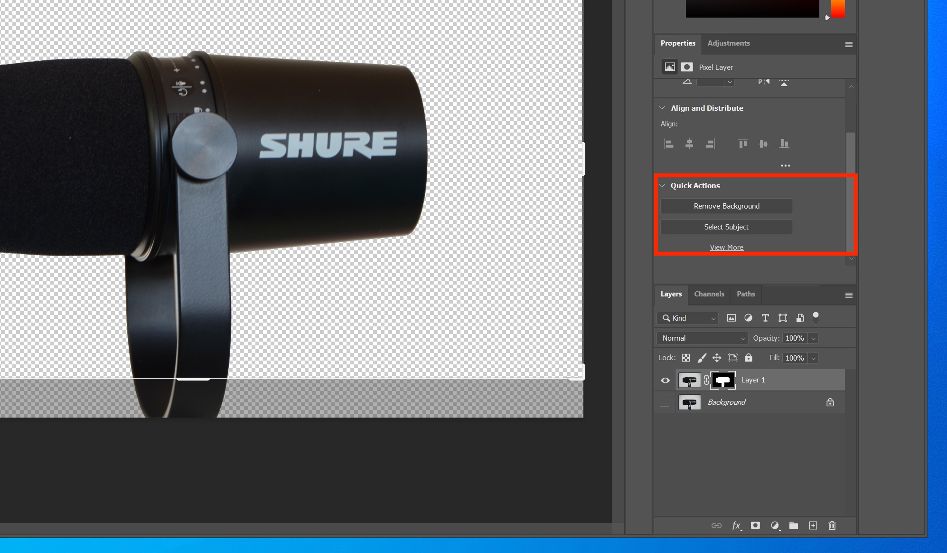Open more align options (three dots)
Screen dimensions: 947x553
pos(786,166)
